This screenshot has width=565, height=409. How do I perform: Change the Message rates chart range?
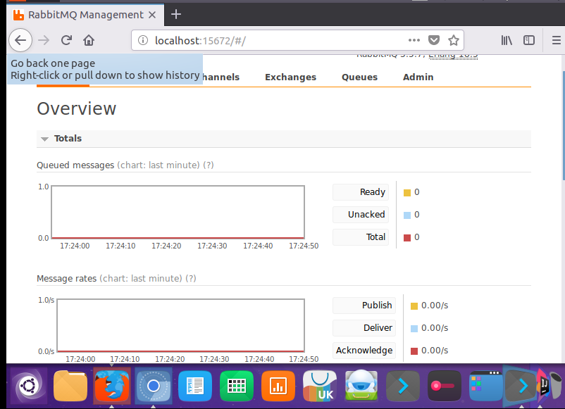(141, 279)
